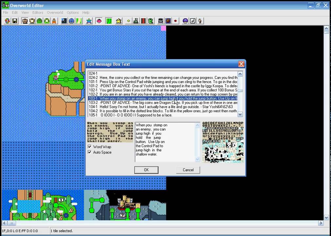Toggle the Auto Space checkbox
Image resolution: width=331 pixels, height=236 pixels.
coord(89,152)
